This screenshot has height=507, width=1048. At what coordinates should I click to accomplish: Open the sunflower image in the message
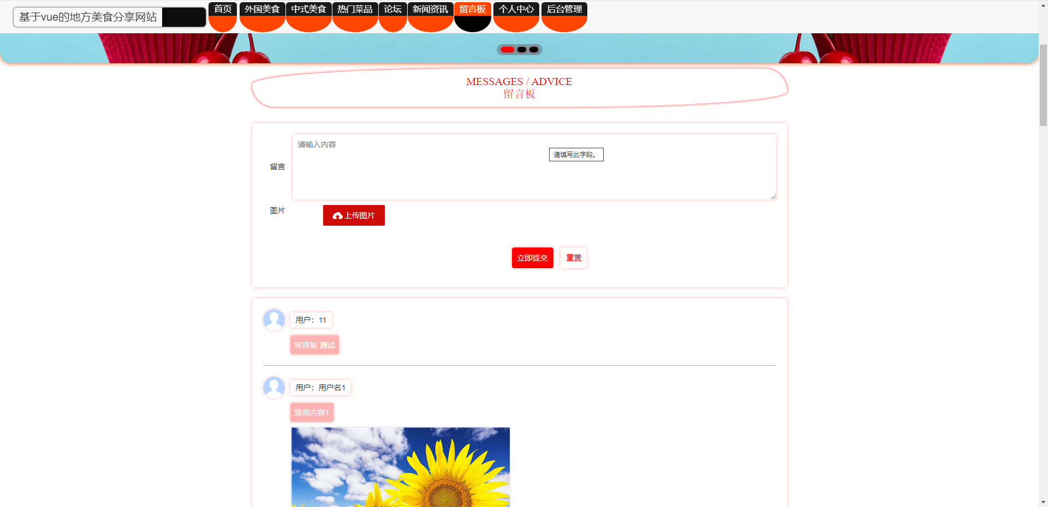(401, 467)
